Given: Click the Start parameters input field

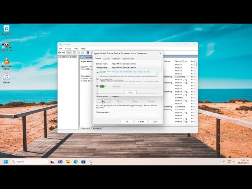Looking at the screenshot, I should tap(137, 112).
